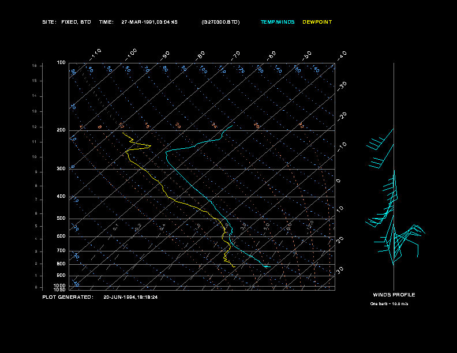Screen dimensions: 457x353
Task: Click the 14 km mark on height scale
Action: tap(35, 96)
